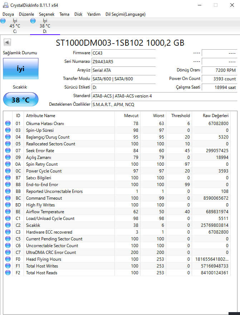Click the status orb for Hardware ECC recovered

point(8,232)
